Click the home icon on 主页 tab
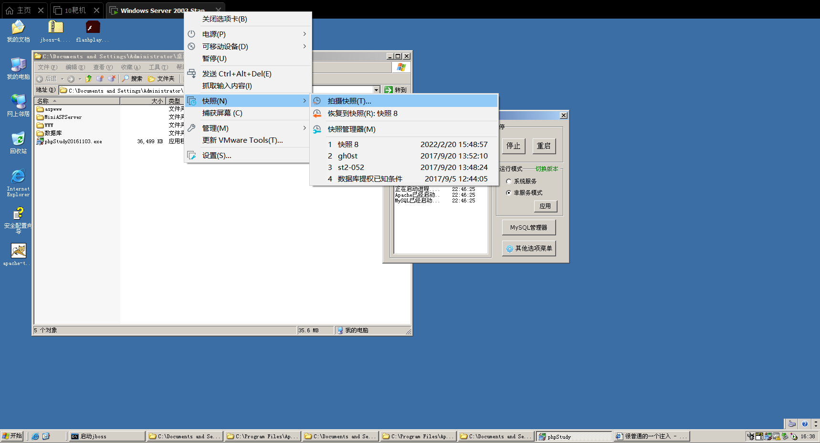The height and width of the screenshot is (443, 820). coord(10,10)
